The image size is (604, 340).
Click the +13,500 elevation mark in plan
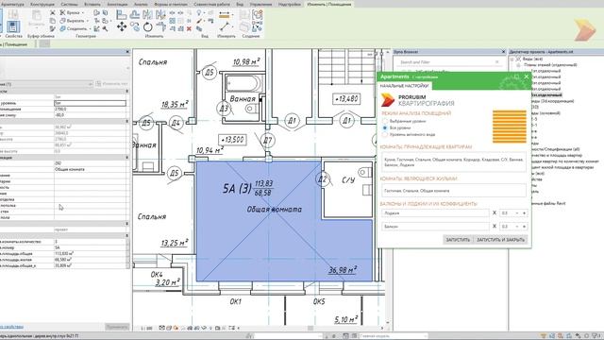[x=233, y=140]
